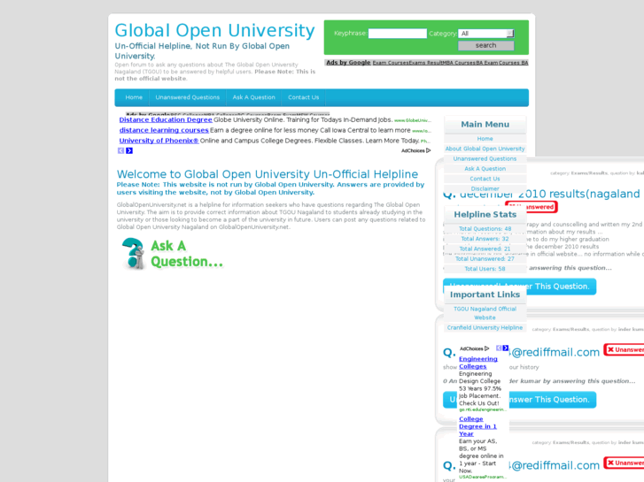Open the Distance Education Degree ad link

point(166,119)
